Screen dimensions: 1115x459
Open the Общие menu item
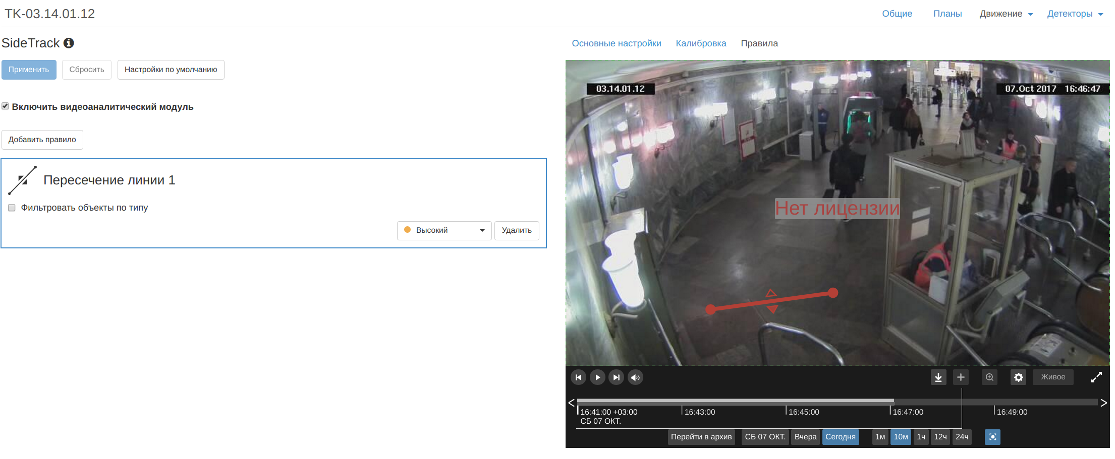coord(897,14)
